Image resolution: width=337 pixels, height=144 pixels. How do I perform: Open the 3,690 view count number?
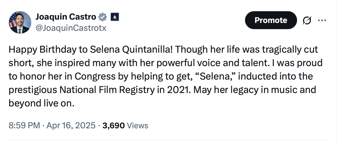pos(113,125)
